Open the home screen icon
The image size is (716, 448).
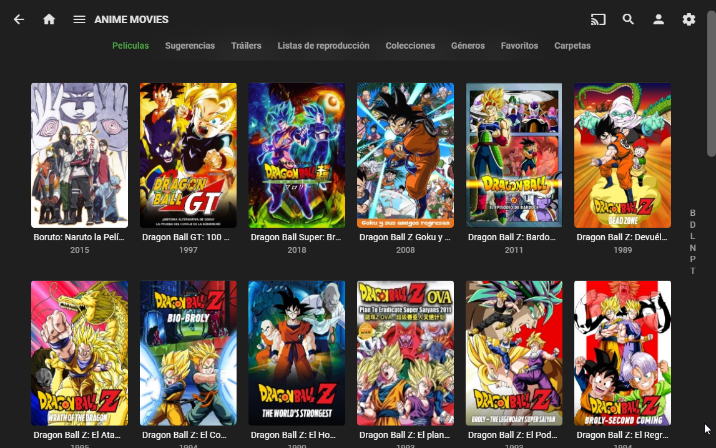point(49,19)
